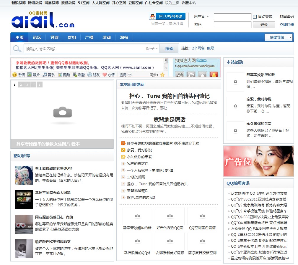Open ranked item 腐烂,混浊的边沿3
The image size is (298, 265).
(141, 198)
